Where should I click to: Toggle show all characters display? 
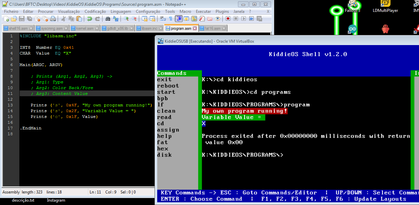point(170,19)
